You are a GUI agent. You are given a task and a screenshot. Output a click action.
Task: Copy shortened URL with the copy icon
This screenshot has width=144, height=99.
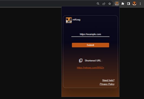(x=81, y=61)
